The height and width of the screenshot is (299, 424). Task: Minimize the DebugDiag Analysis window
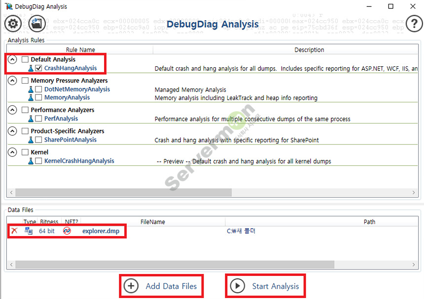369,6
